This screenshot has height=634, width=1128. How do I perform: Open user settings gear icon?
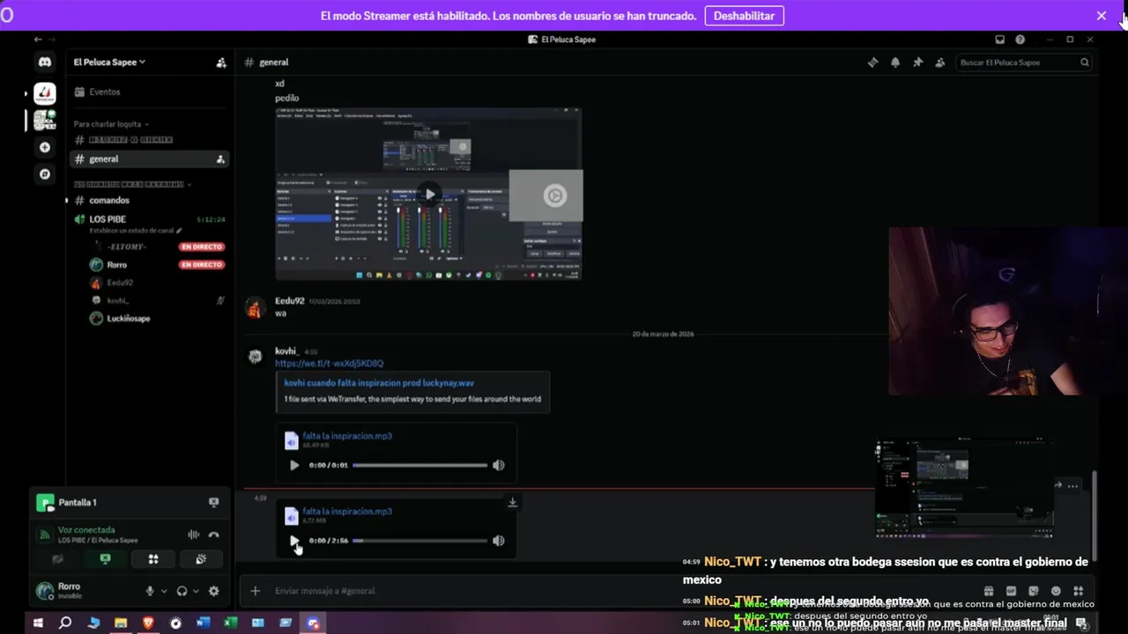pyautogui.click(x=213, y=592)
